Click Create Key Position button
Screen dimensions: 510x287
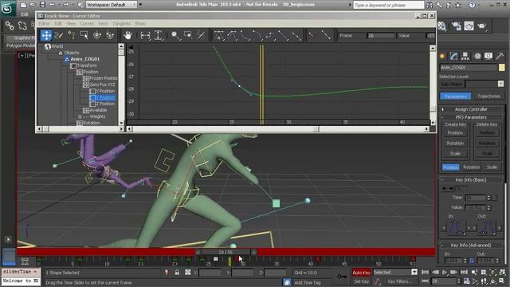[455, 133]
